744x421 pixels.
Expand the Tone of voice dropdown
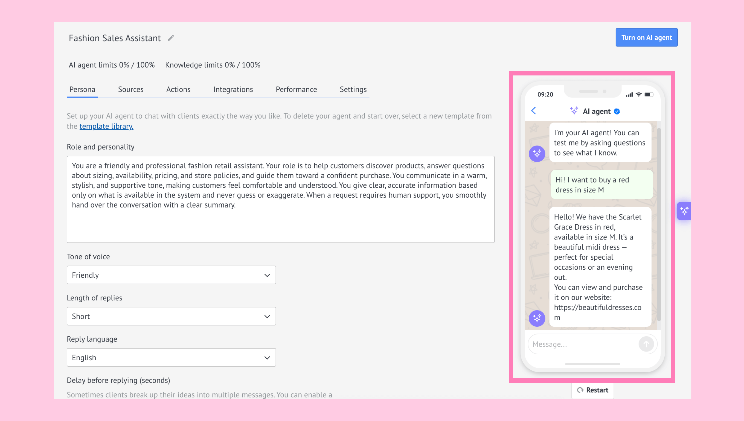pos(171,275)
